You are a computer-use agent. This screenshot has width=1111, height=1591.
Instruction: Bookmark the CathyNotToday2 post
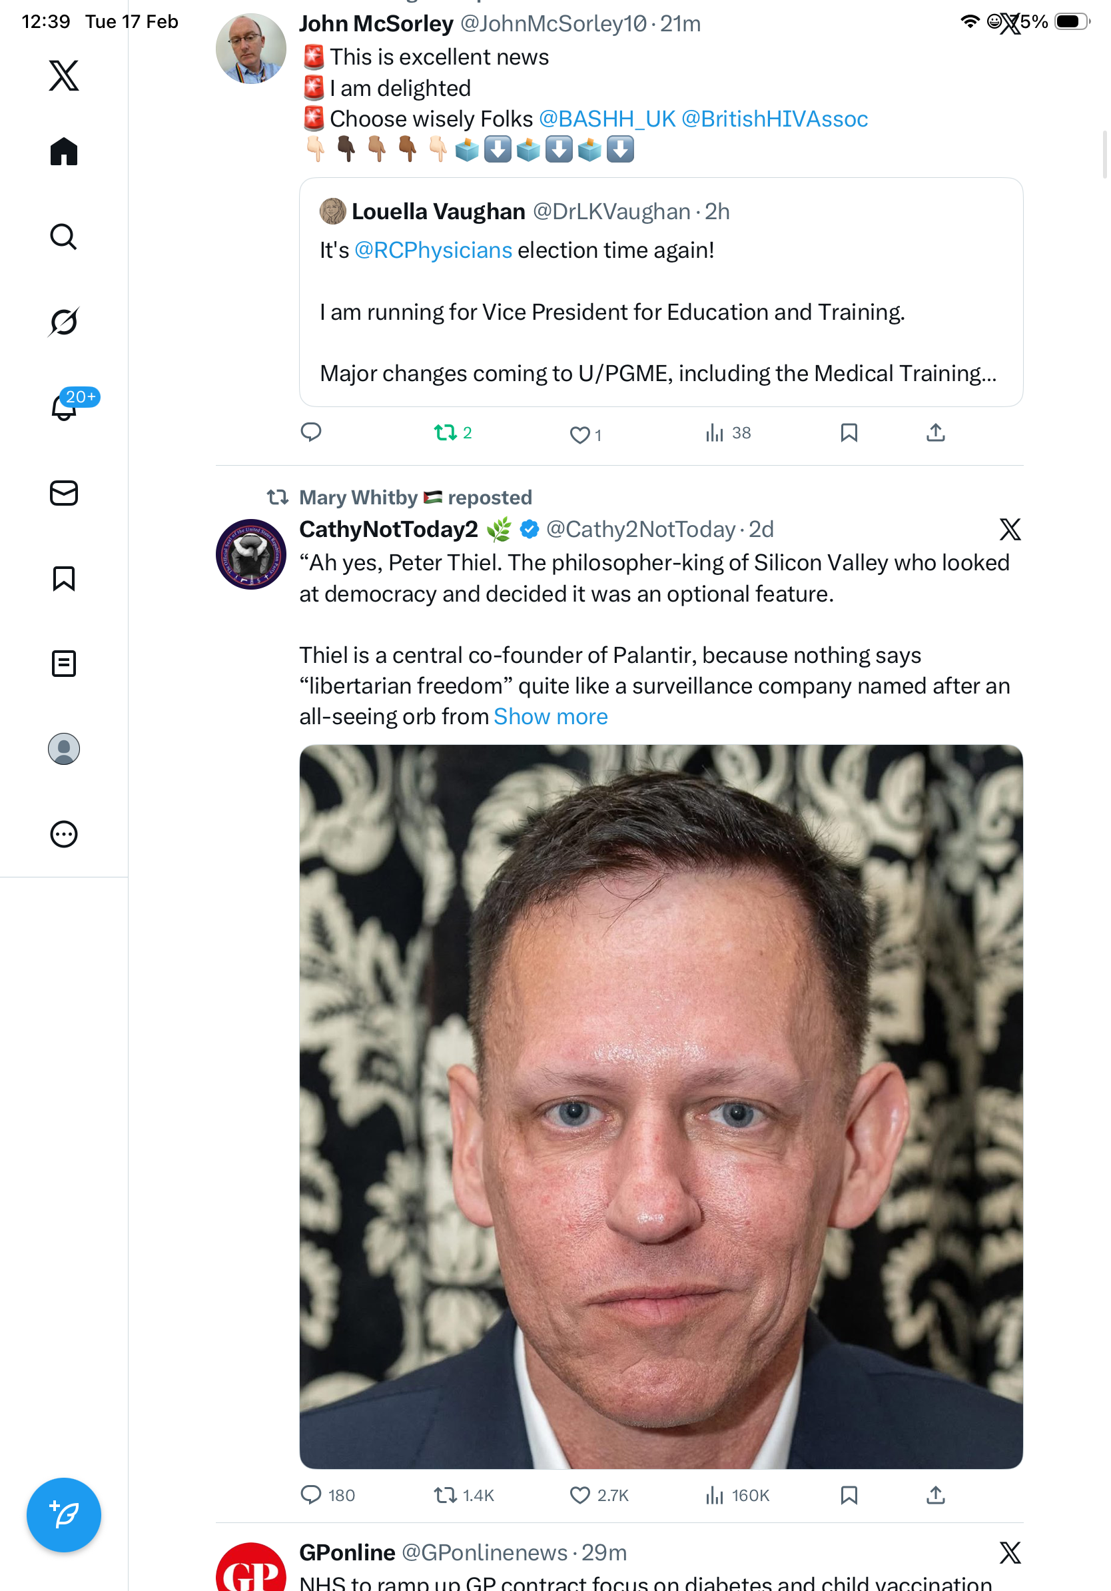pyautogui.click(x=849, y=1495)
